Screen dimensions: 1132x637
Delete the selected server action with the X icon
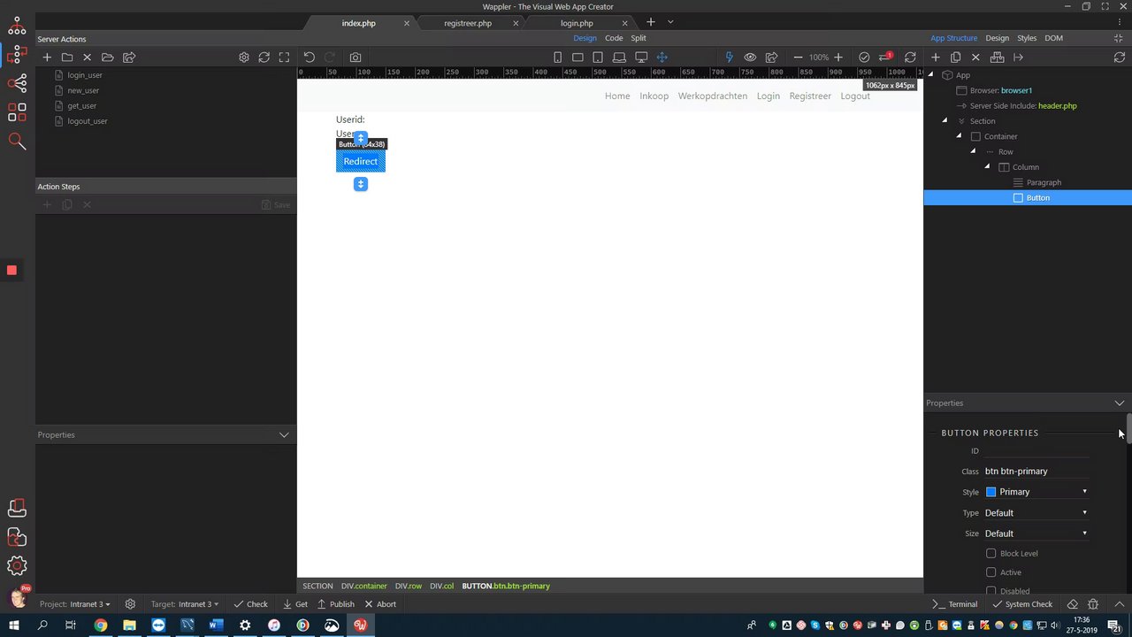[87, 58]
